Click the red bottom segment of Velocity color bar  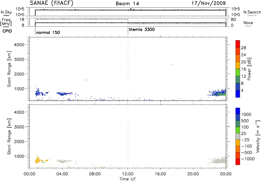click(238, 162)
